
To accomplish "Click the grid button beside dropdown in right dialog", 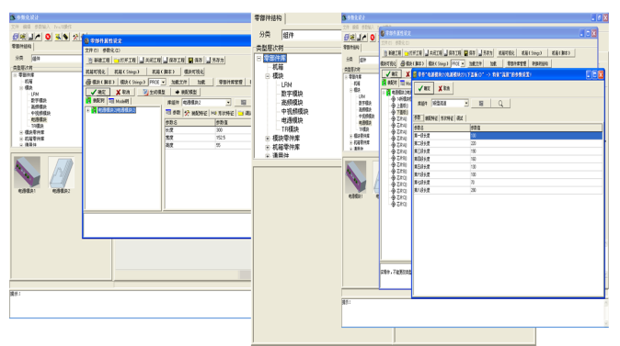I will coord(481,104).
